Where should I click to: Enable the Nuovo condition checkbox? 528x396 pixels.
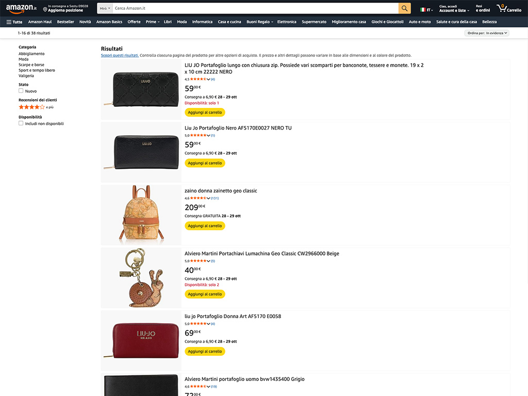pyautogui.click(x=21, y=91)
